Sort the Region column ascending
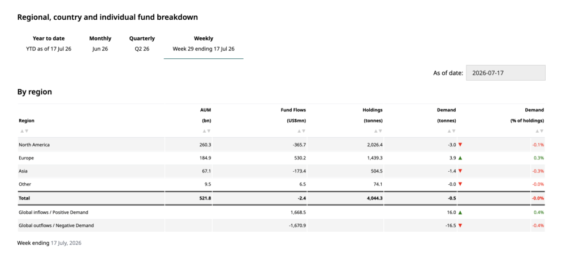This screenshot has width=579, height=269. (x=22, y=131)
